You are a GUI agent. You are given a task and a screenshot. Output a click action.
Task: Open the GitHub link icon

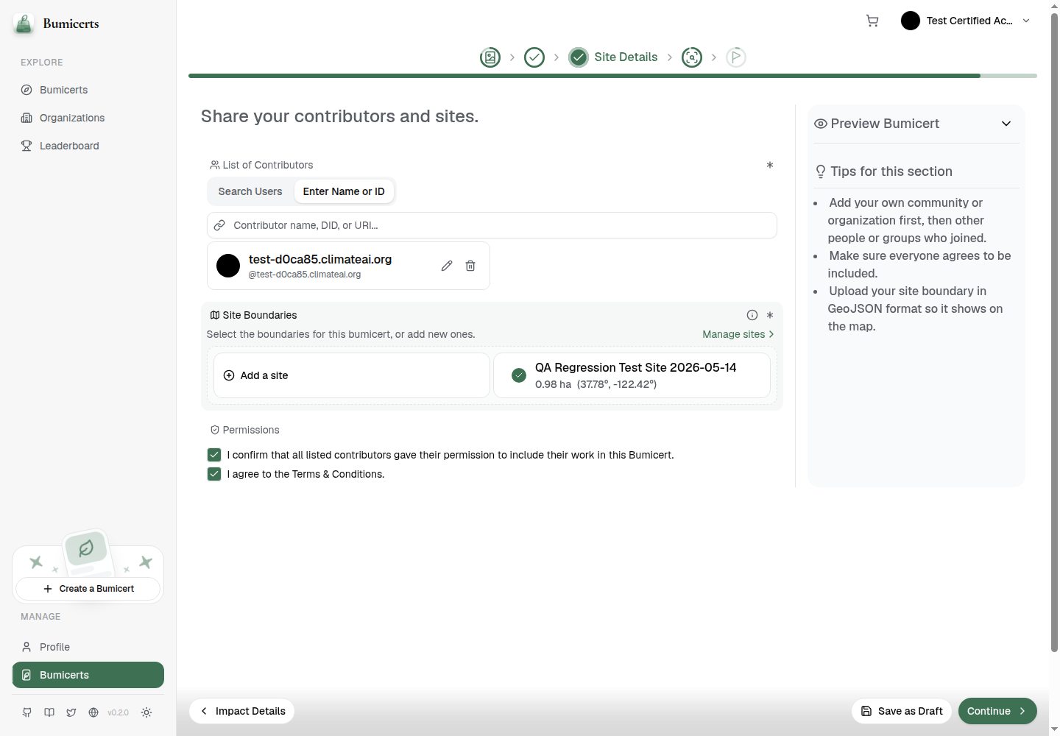27,712
